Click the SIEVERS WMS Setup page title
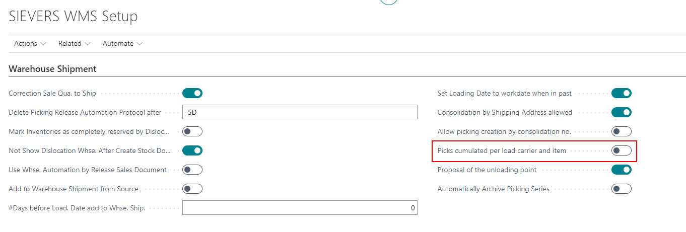 [73, 16]
